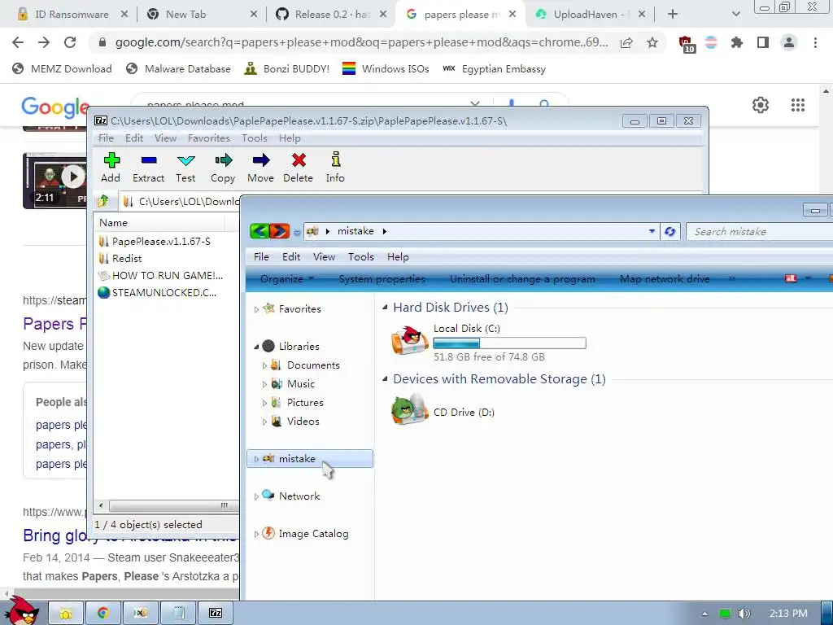This screenshot has width=833, height=625.
Task: Open Chrome three-dot menu
Action: 815,42
